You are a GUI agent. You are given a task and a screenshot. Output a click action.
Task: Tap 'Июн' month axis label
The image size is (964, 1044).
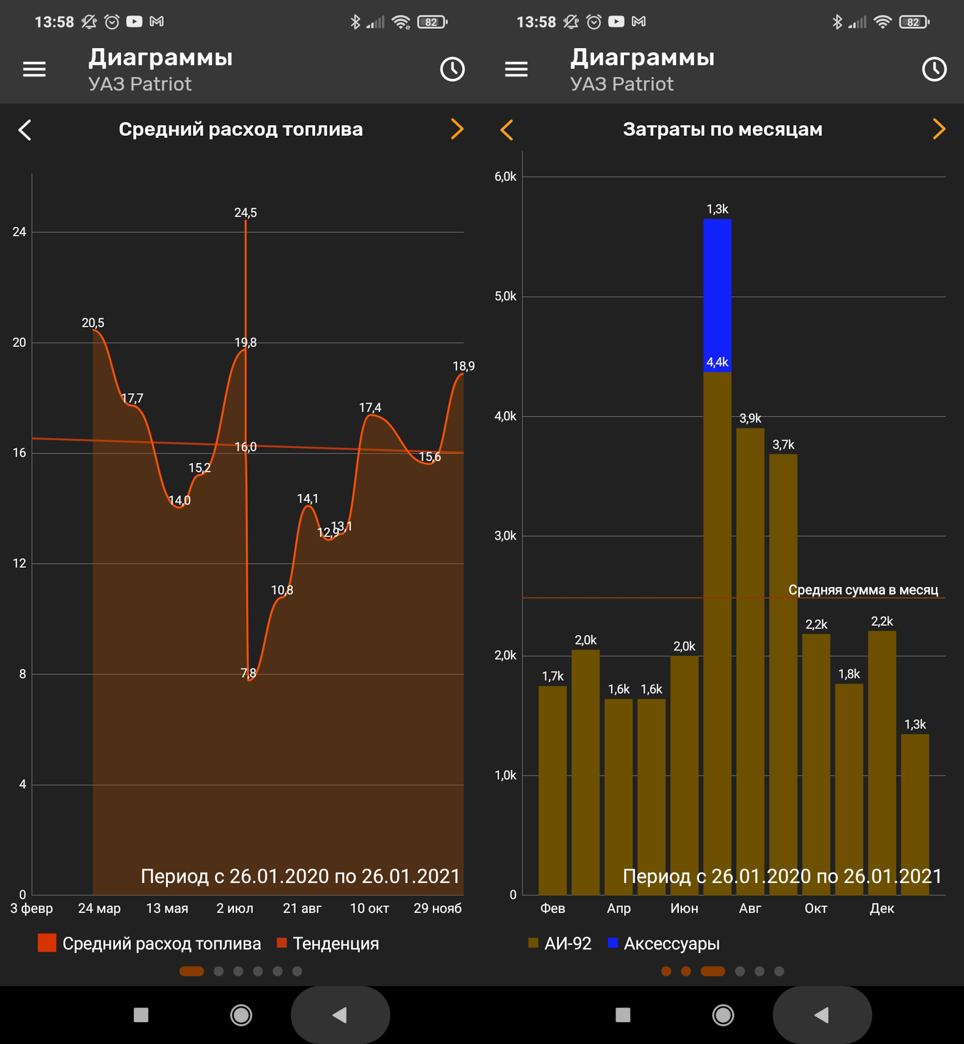click(685, 909)
